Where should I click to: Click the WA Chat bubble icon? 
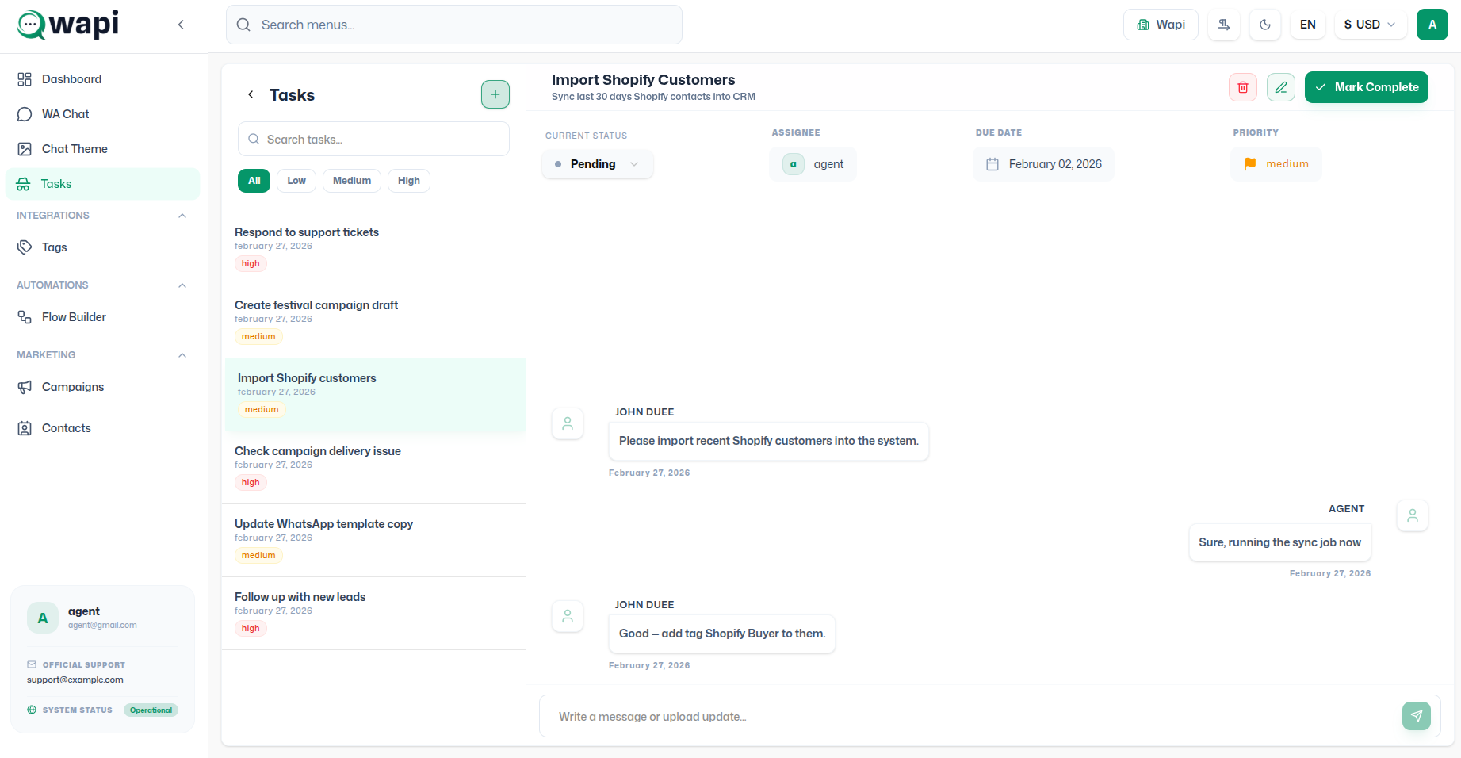coord(25,114)
